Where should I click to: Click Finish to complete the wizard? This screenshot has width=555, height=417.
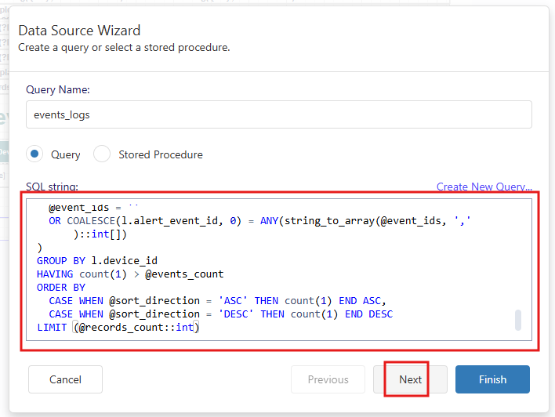[492, 379]
